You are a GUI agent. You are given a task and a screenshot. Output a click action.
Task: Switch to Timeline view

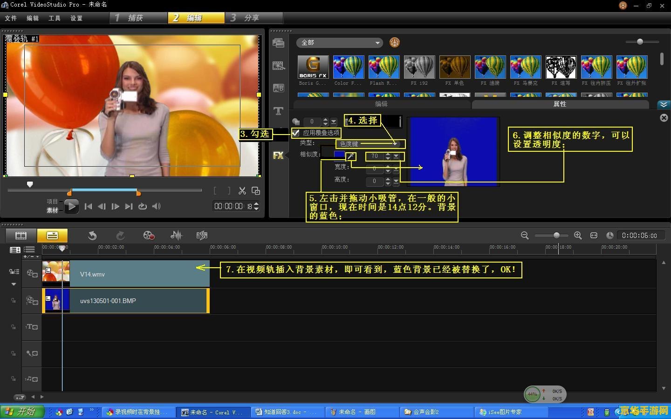pyautogui.click(x=52, y=235)
